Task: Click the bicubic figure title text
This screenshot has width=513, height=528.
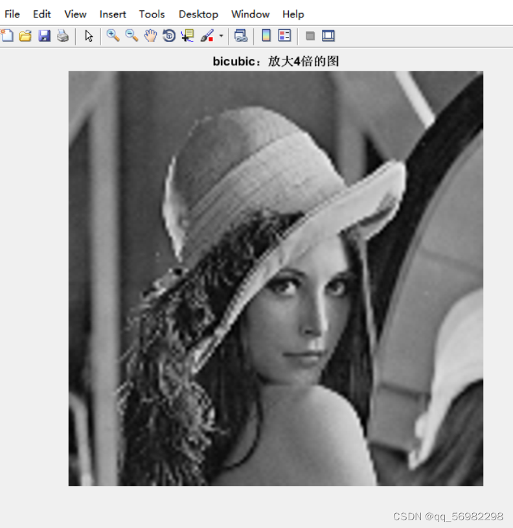Action: 276,62
